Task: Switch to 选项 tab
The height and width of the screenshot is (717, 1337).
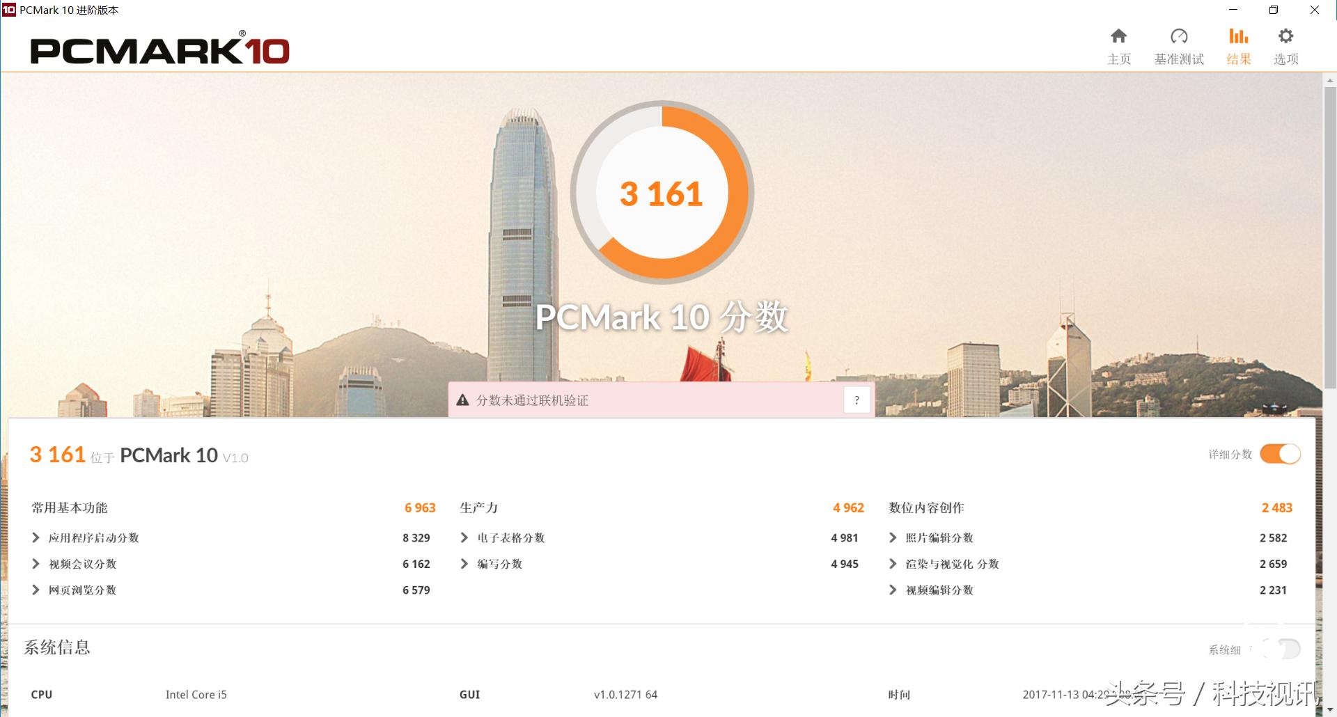Action: (x=1285, y=45)
